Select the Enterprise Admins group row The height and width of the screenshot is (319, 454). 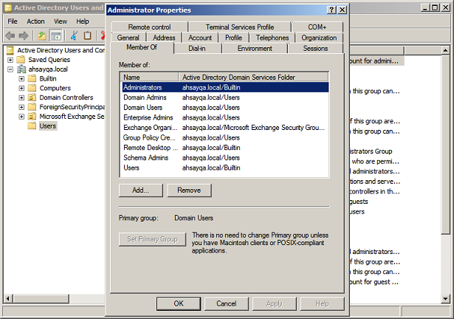(x=224, y=117)
